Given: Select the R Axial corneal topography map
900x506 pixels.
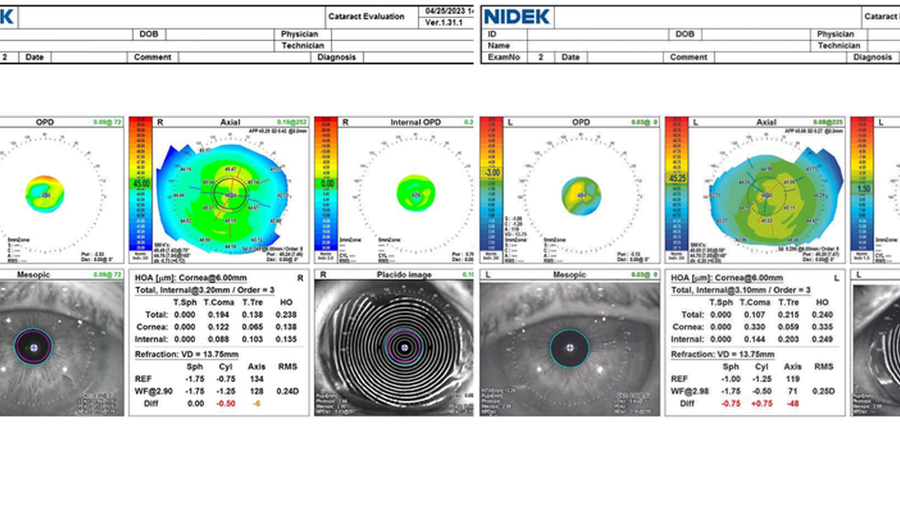Looking at the screenshot, I should [231, 194].
